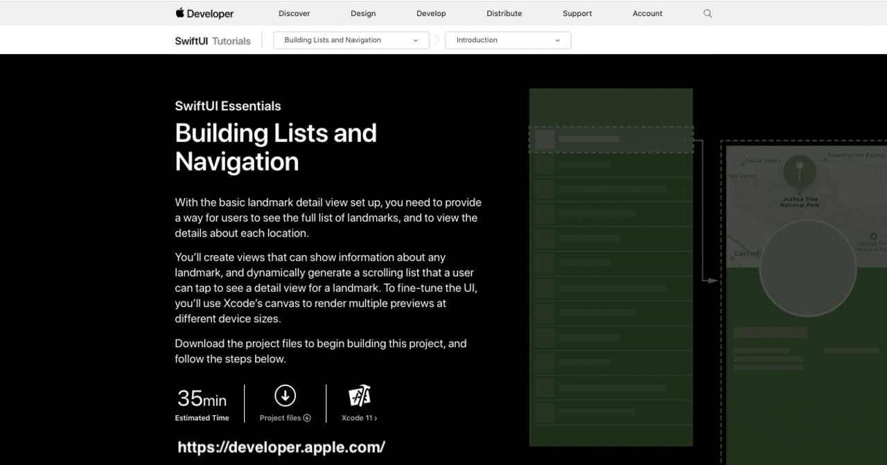Open the Account menu

[647, 13]
